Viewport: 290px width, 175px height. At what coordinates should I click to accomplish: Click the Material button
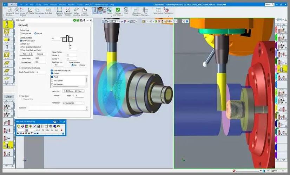(40, 54)
